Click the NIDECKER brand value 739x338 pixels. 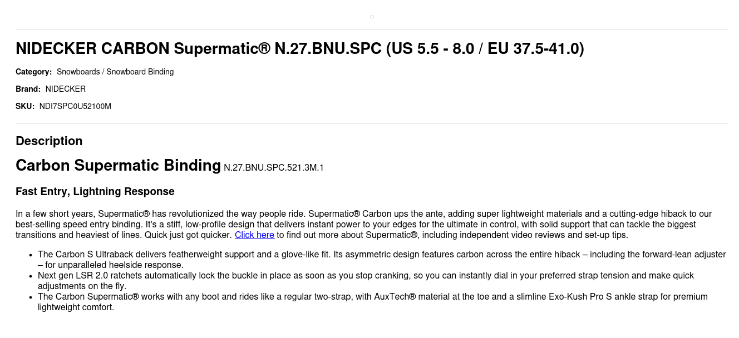click(66, 89)
